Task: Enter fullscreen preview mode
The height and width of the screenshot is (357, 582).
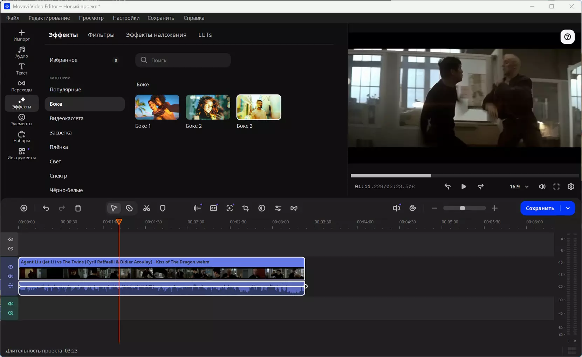Action: 556,187
